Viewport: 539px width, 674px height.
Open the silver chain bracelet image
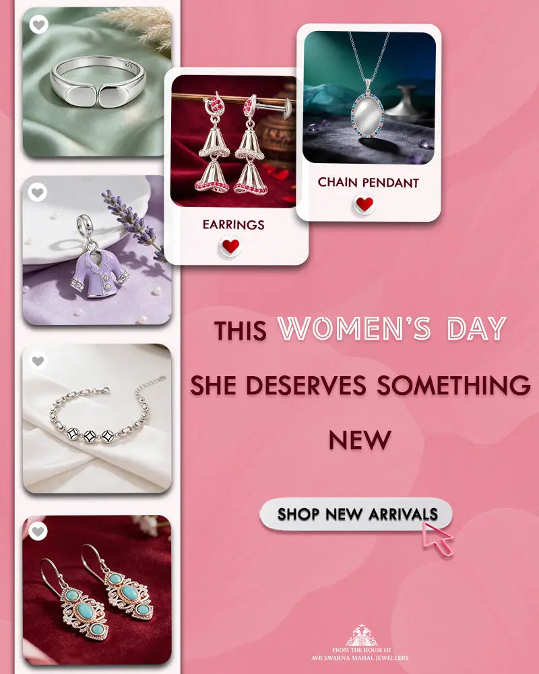tap(97, 419)
